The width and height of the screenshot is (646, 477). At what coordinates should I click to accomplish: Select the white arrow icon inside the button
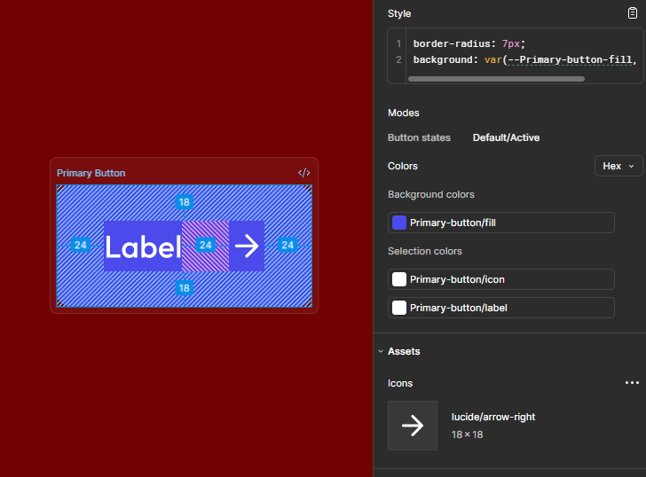coord(247,246)
